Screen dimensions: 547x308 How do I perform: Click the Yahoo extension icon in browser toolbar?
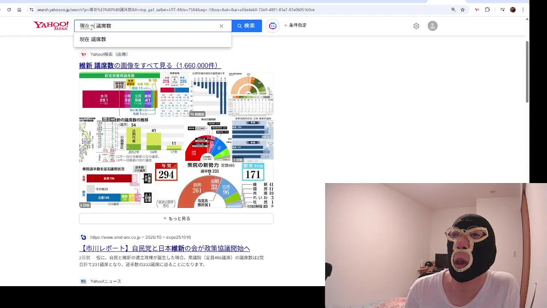point(477,9)
